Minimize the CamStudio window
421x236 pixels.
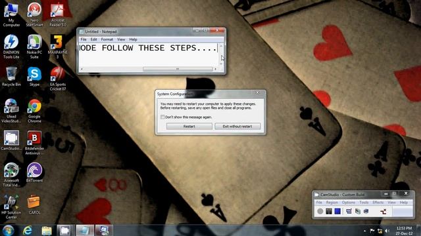point(386,194)
